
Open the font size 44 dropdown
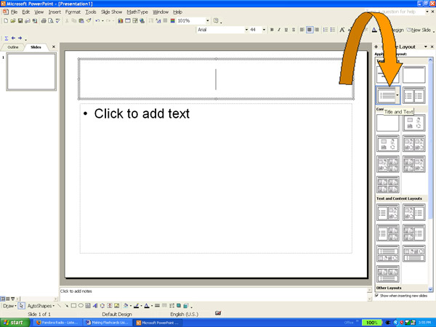(x=264, y=30)
